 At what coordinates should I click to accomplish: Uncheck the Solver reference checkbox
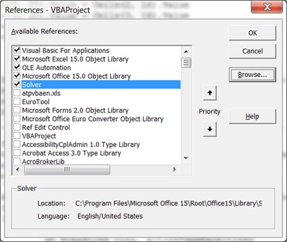tap(17, 84)
